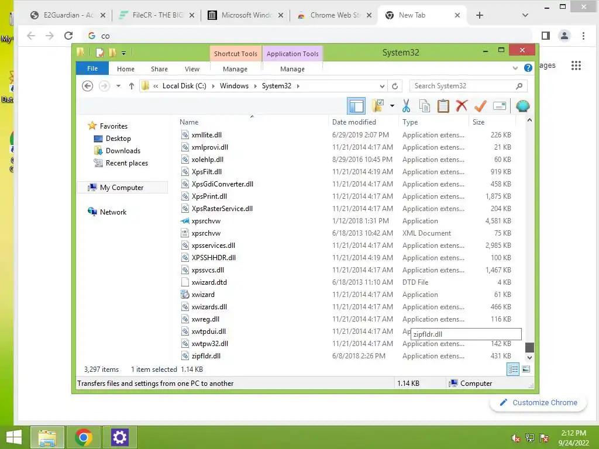The image size is (599, 449).
Task: Select the XpsGdiConverter.dll file
Action: 222,184
